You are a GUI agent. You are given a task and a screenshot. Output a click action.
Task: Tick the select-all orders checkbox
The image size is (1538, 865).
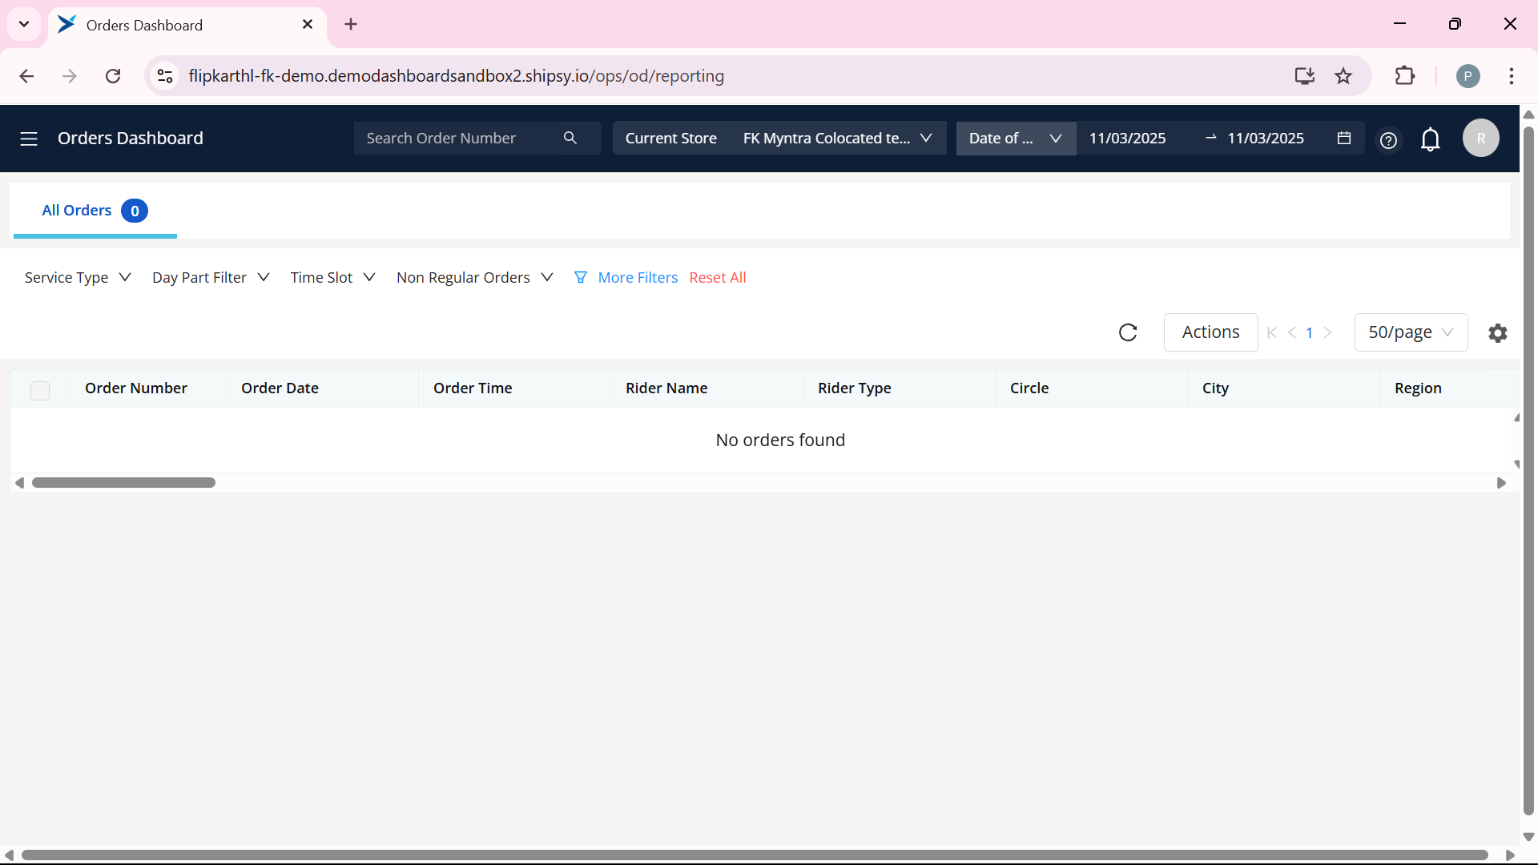tap(40, 390)
